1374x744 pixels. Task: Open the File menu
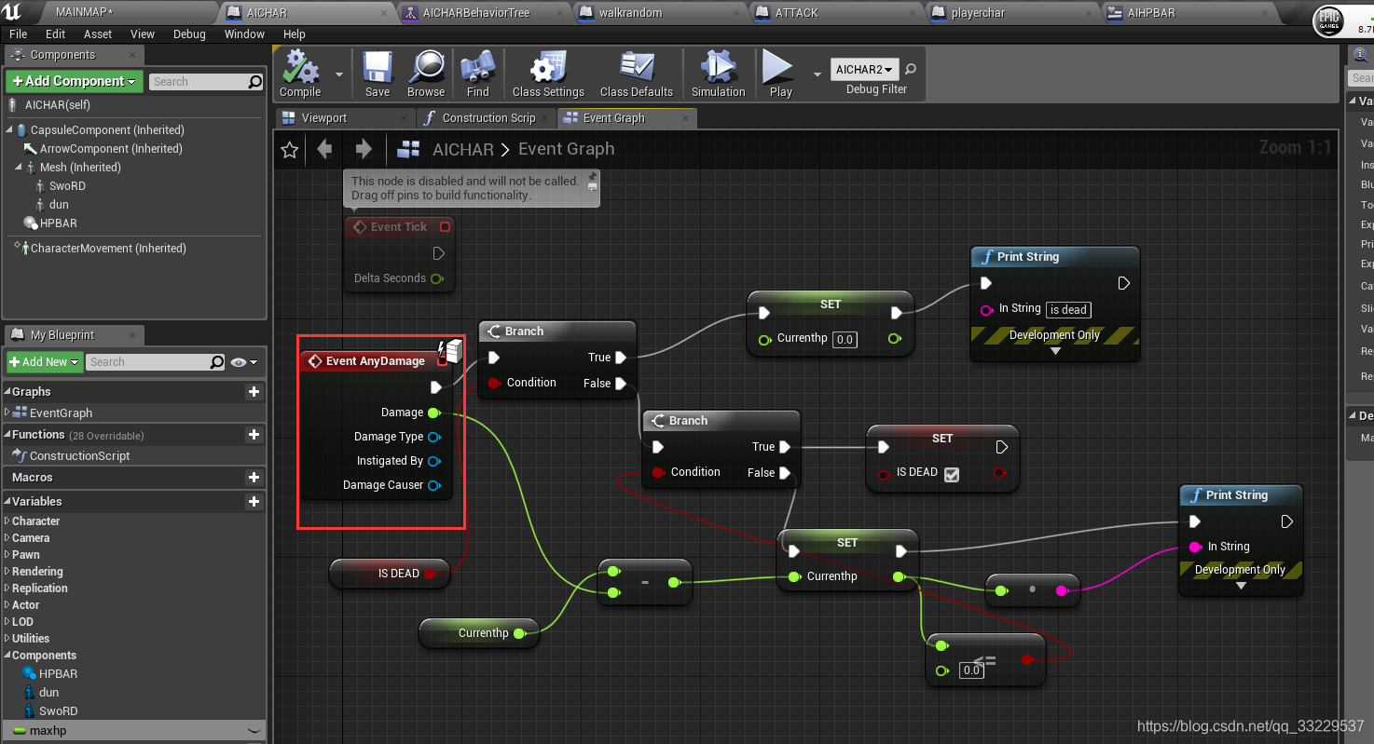tap(19, 34)
